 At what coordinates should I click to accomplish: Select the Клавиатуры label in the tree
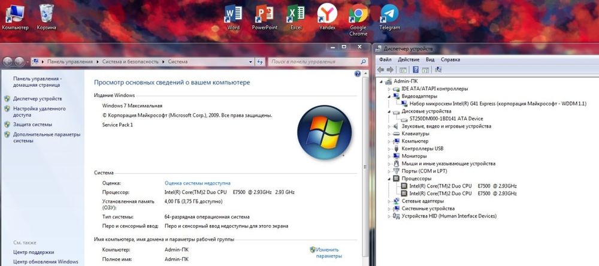[415, 134]
